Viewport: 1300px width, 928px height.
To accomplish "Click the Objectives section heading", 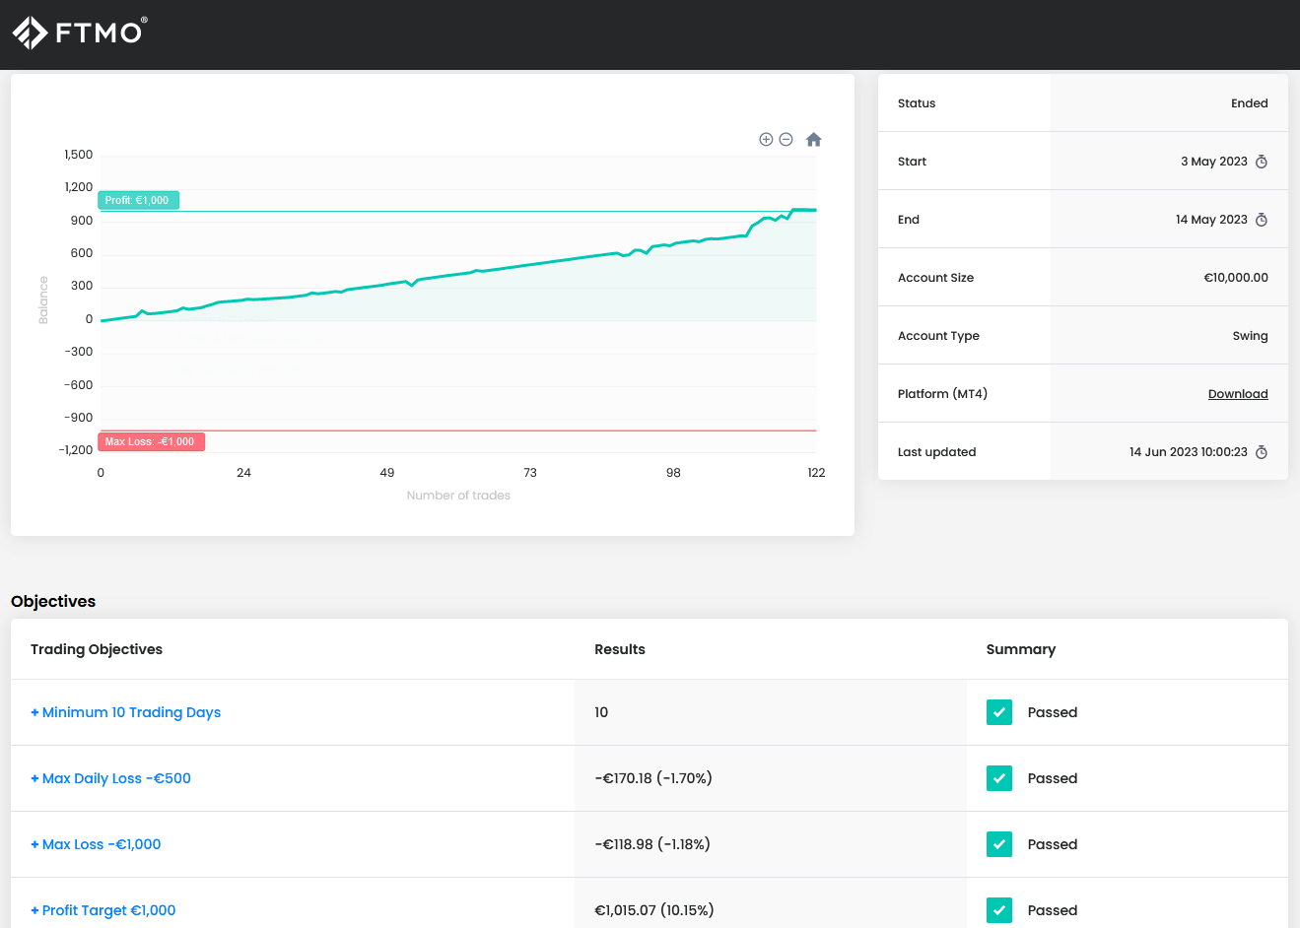I will [53, 601].
